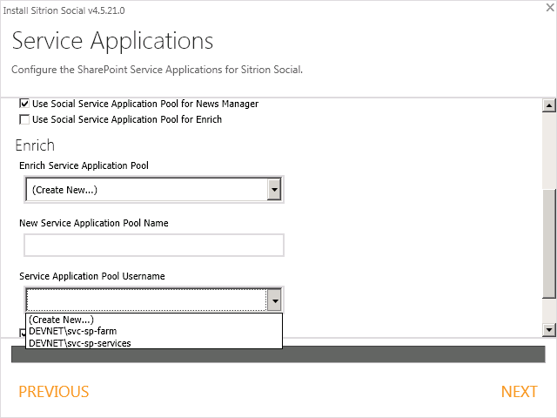Click inside New Service Application Pool Name field
Image resolution: width=557 pixels, height=418 pixels.
click(154, 246)
